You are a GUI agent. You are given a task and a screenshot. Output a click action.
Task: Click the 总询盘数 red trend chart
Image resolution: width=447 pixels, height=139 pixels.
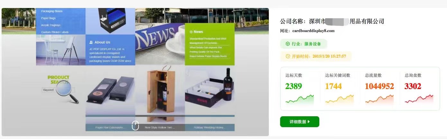[x=419, y=99]
